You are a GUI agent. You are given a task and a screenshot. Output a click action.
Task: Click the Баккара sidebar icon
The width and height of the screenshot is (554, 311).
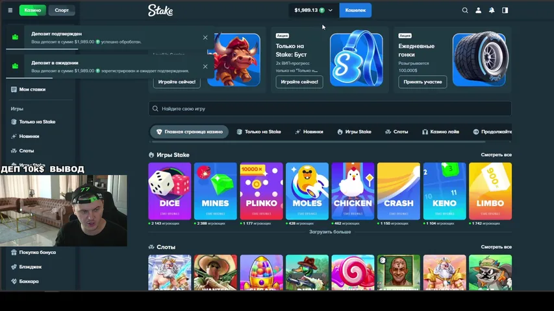(14, 281)
